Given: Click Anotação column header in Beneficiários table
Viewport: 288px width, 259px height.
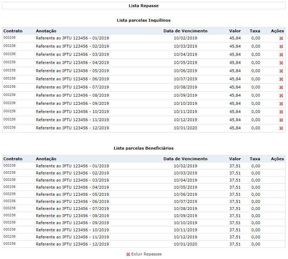Looking at the screenshot, I should coord(46,159).
